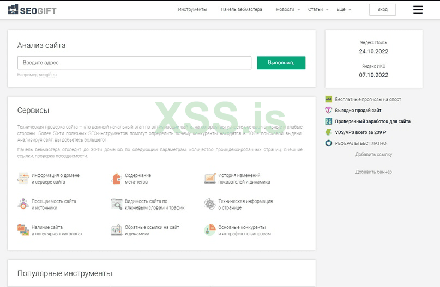Viewport: 440px width, 287px height.
Task: Click the Анализ сайта heading
Action: coord(41,45)
